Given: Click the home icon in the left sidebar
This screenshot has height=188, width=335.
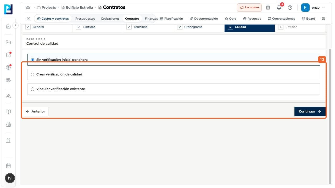Looking at the screenshot, I should pyautogui.click(x=8, y=26).
